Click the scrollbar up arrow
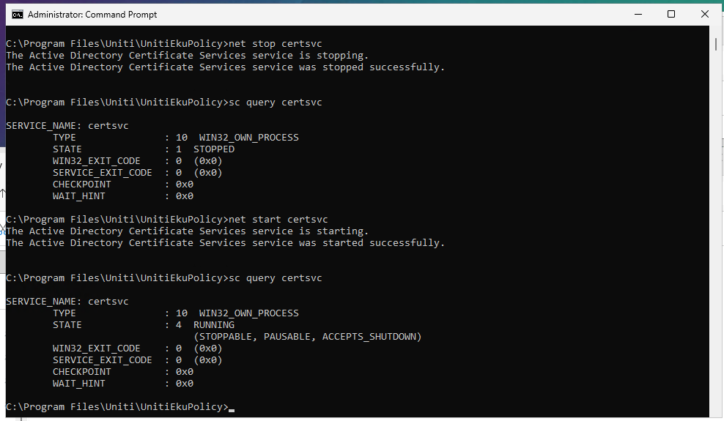Image resolution: width=724 pixels, height=421 pixels. [715, 32]
